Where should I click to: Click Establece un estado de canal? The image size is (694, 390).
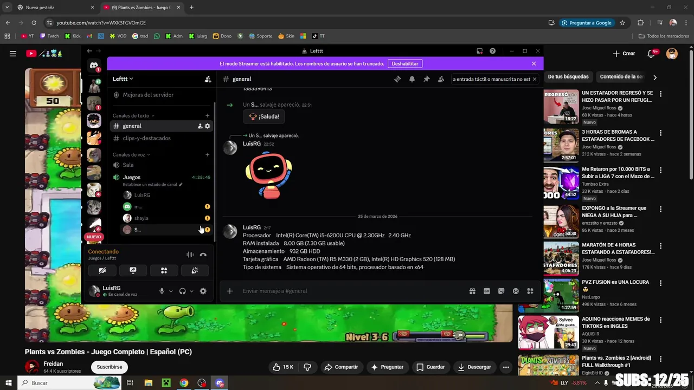coord(153,185)
